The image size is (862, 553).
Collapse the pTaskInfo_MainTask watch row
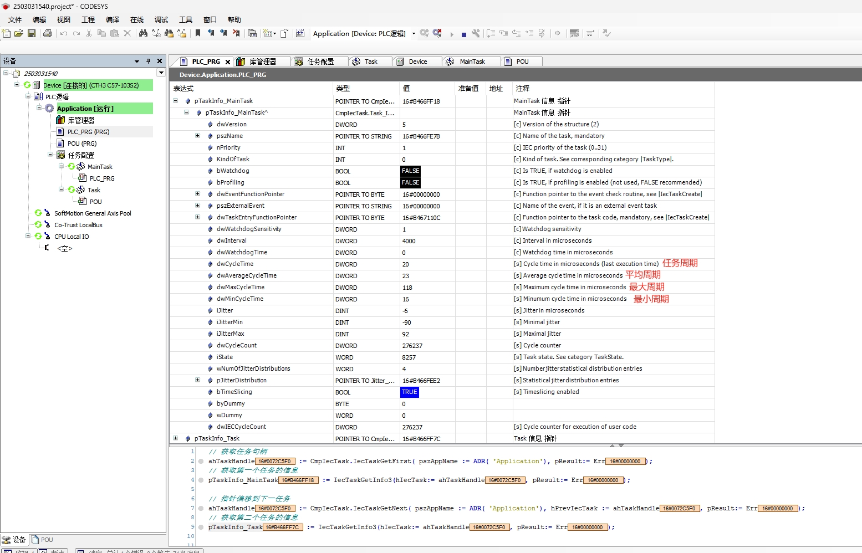click(x=175, y=101)
